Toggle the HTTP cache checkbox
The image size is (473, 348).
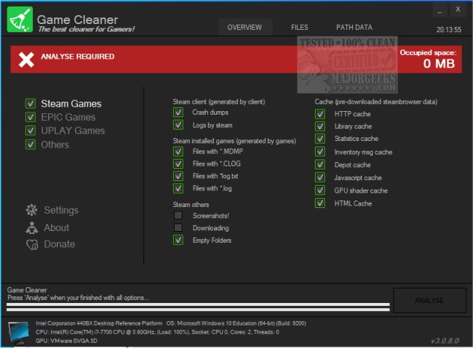(320, 114)
